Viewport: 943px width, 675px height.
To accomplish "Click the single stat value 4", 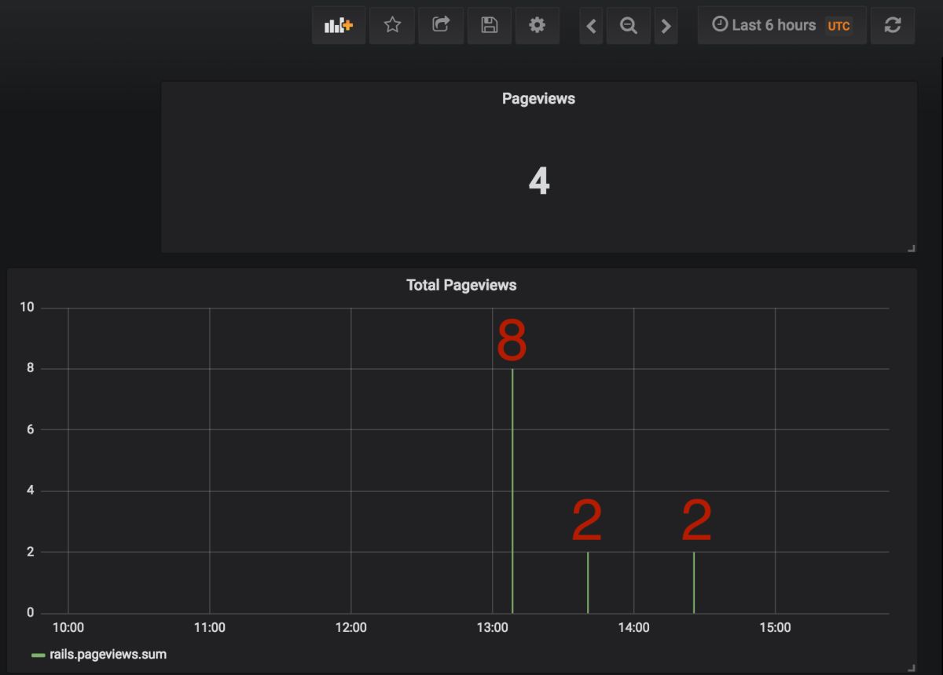I will (538, 182).
